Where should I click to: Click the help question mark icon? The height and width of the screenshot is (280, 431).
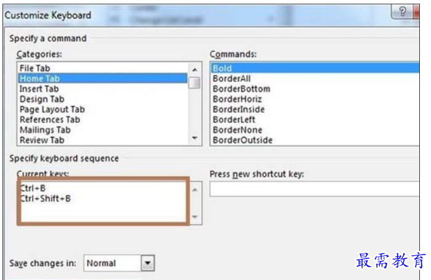click(x=403, y=12)
